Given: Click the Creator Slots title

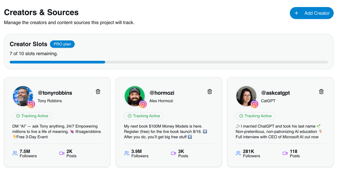Looking at the screenshot, I should click(29, 44).
